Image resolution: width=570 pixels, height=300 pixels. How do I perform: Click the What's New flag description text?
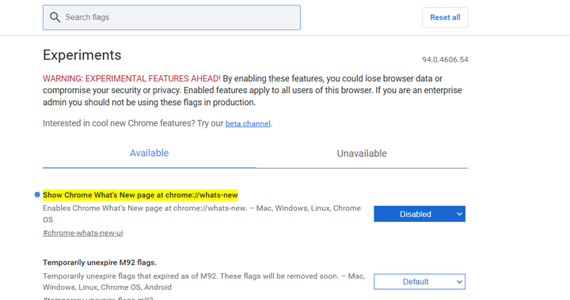[x=202, y=214]
